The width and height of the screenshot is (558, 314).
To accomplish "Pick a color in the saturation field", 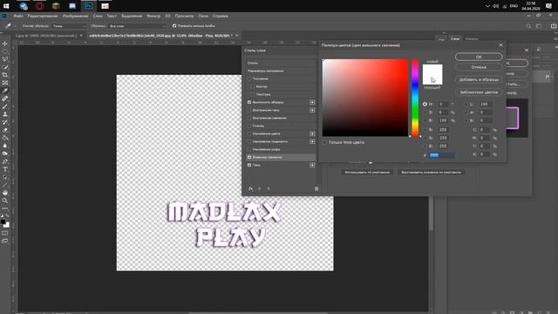I will click(365, 98).
